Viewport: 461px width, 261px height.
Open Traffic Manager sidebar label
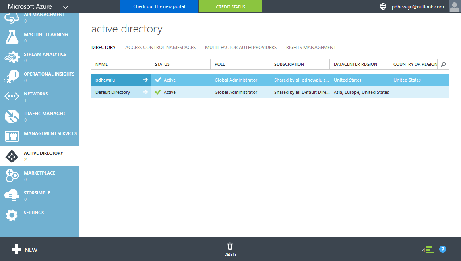coord(45,114)
